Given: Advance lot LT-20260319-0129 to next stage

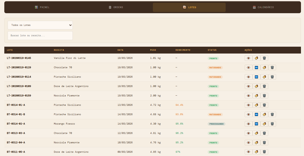Looking at the screenshot, I should [x=256, y=67].
